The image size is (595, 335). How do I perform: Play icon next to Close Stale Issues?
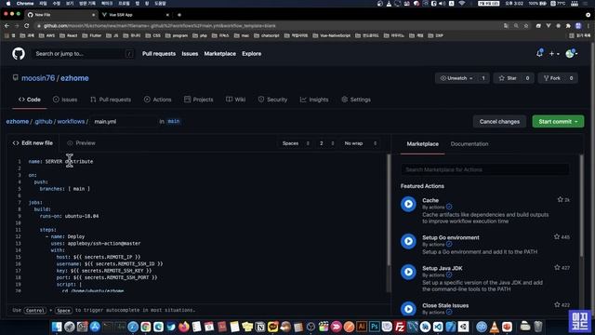click(408, 309)
